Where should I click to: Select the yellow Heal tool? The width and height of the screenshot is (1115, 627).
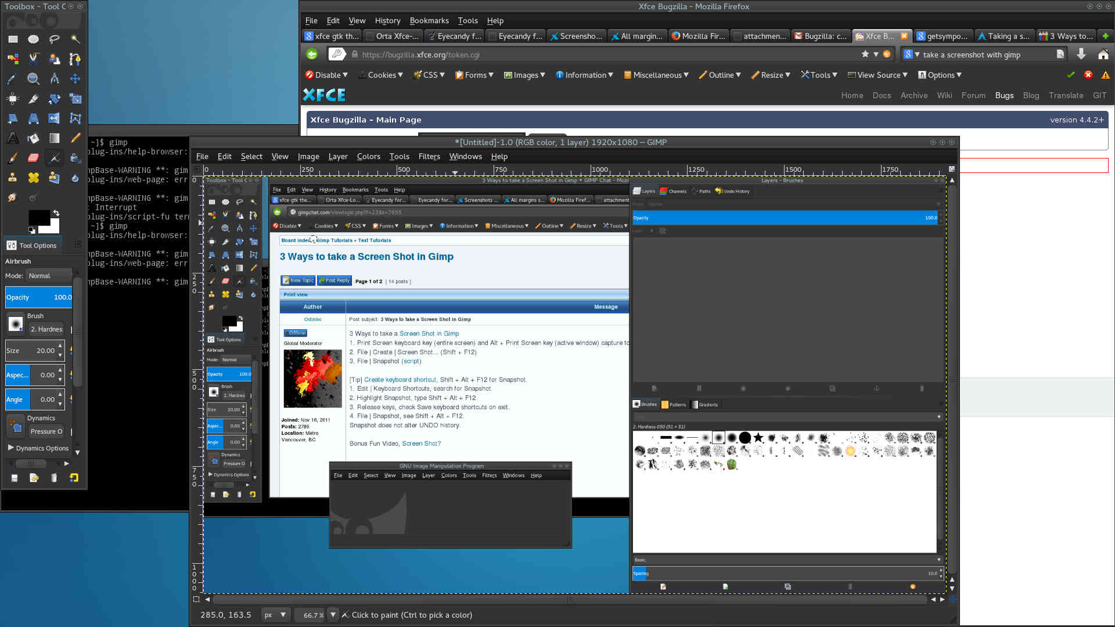[33, 178]
